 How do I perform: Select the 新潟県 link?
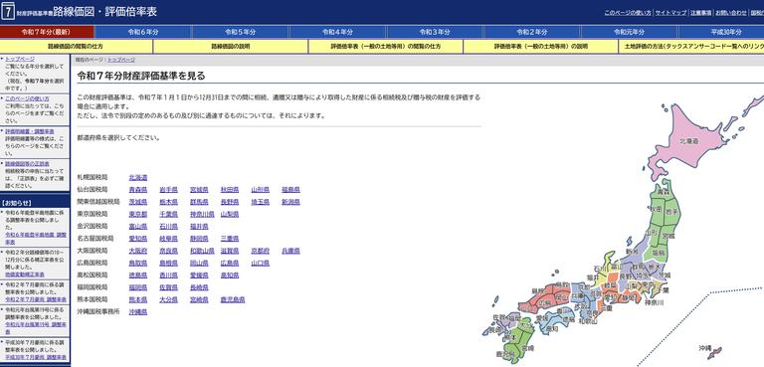290,202
